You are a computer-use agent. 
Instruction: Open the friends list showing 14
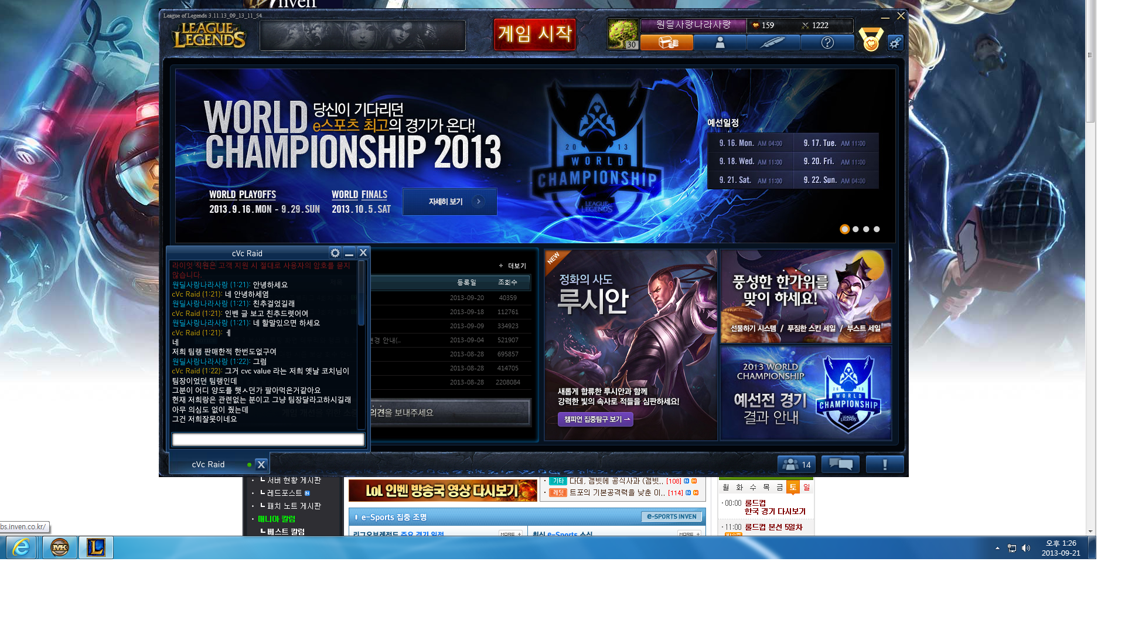coord(796,464)
